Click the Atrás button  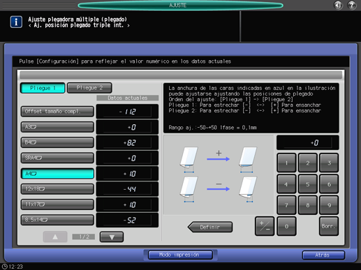coord(323,255)
